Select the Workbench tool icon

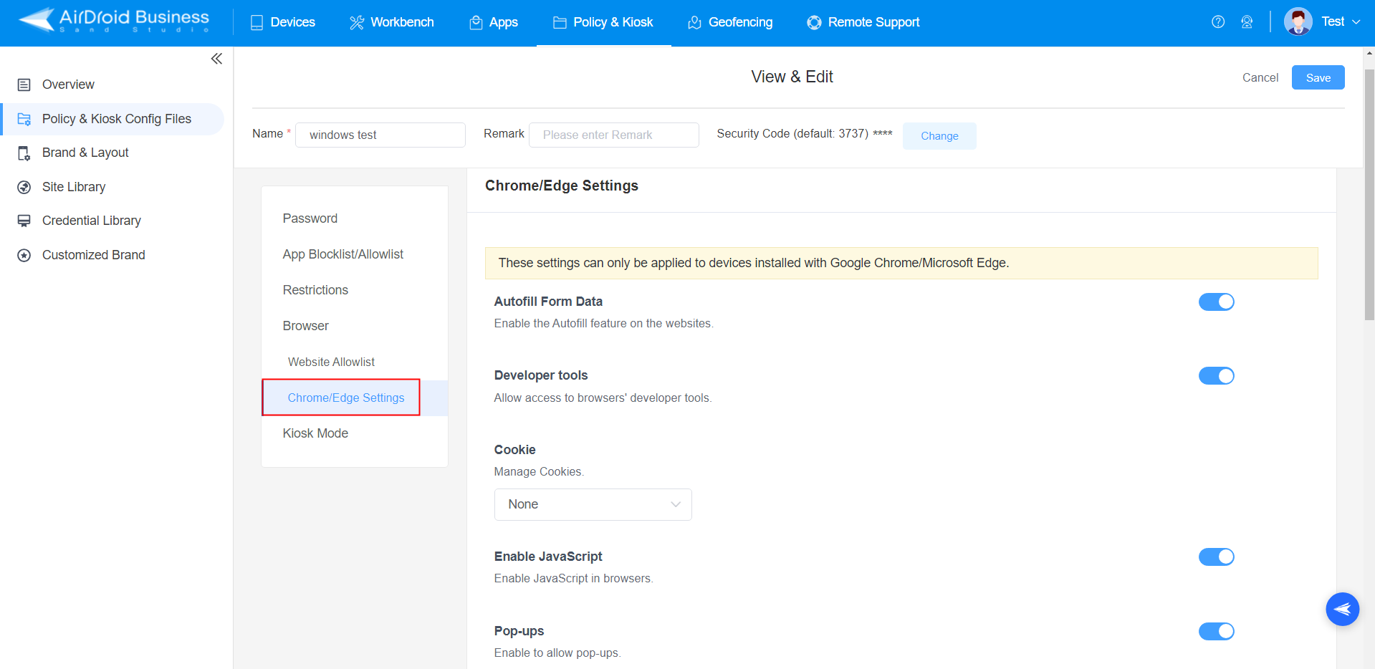[x=355, y=22]
